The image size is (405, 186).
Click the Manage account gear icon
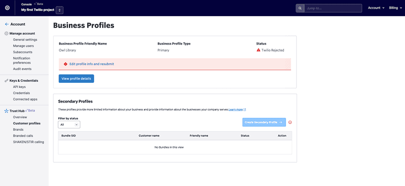(7, 33)
